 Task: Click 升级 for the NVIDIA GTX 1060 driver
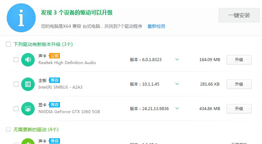pos(239,109)
